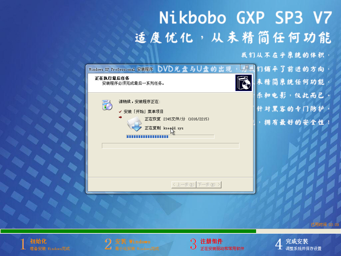Click the line 我们从不在乎系统的体积
This screenshot has height=256, width=341.
285,55
